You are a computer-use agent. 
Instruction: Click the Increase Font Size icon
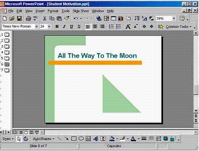(128, 27)
